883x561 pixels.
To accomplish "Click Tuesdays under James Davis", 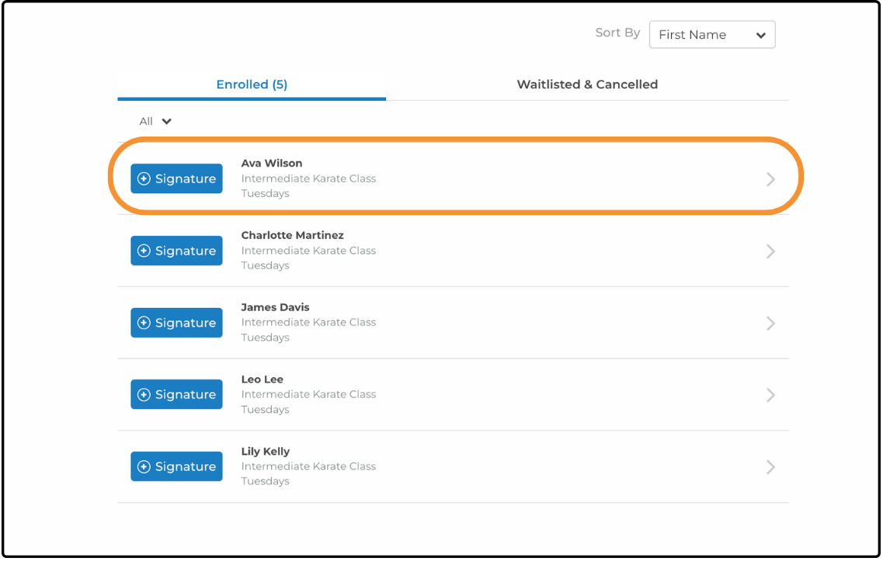I will pyautogui.click(x=266, y=338).
